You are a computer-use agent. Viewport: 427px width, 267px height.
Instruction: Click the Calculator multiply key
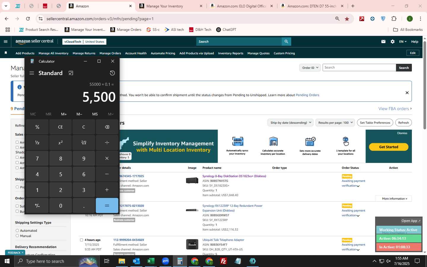107,158
